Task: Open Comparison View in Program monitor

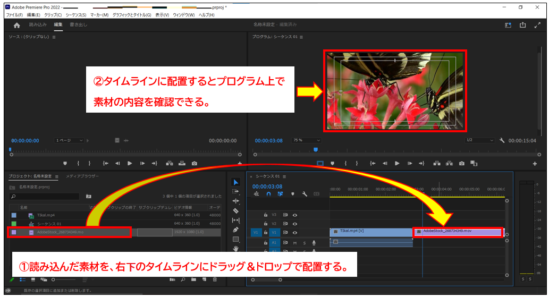Action: (474, 163)
